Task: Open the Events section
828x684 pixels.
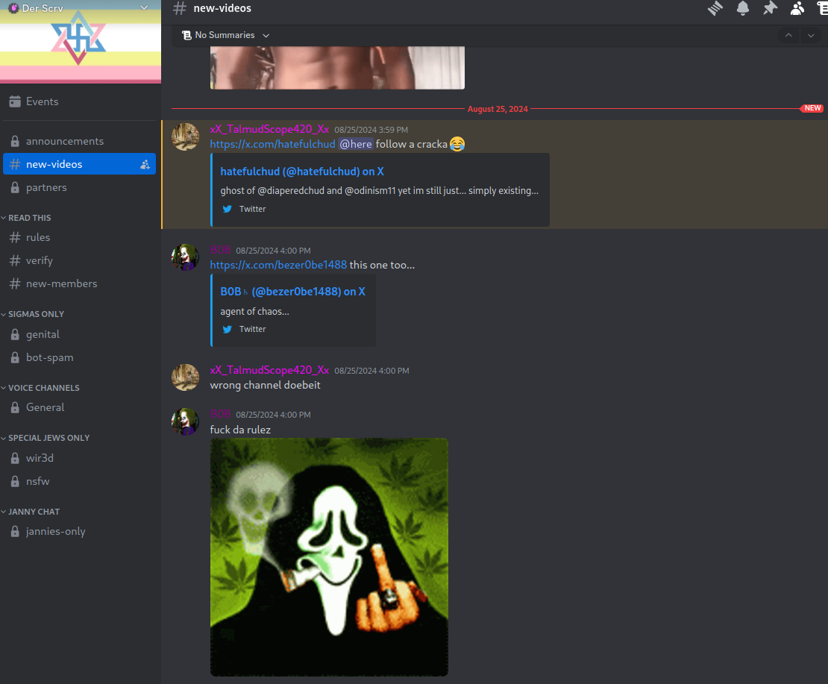Action: click(x=79, y=101)
